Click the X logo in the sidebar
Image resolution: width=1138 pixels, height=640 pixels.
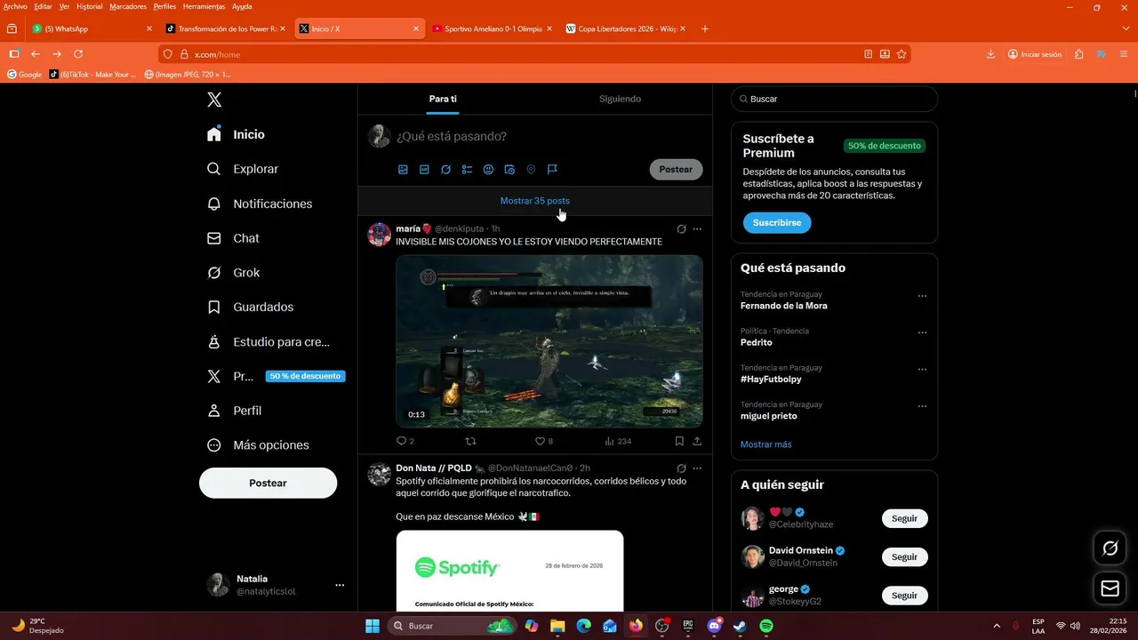tap(214, 100)
